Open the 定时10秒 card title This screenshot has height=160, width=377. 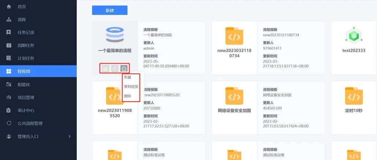click(354, 111)
